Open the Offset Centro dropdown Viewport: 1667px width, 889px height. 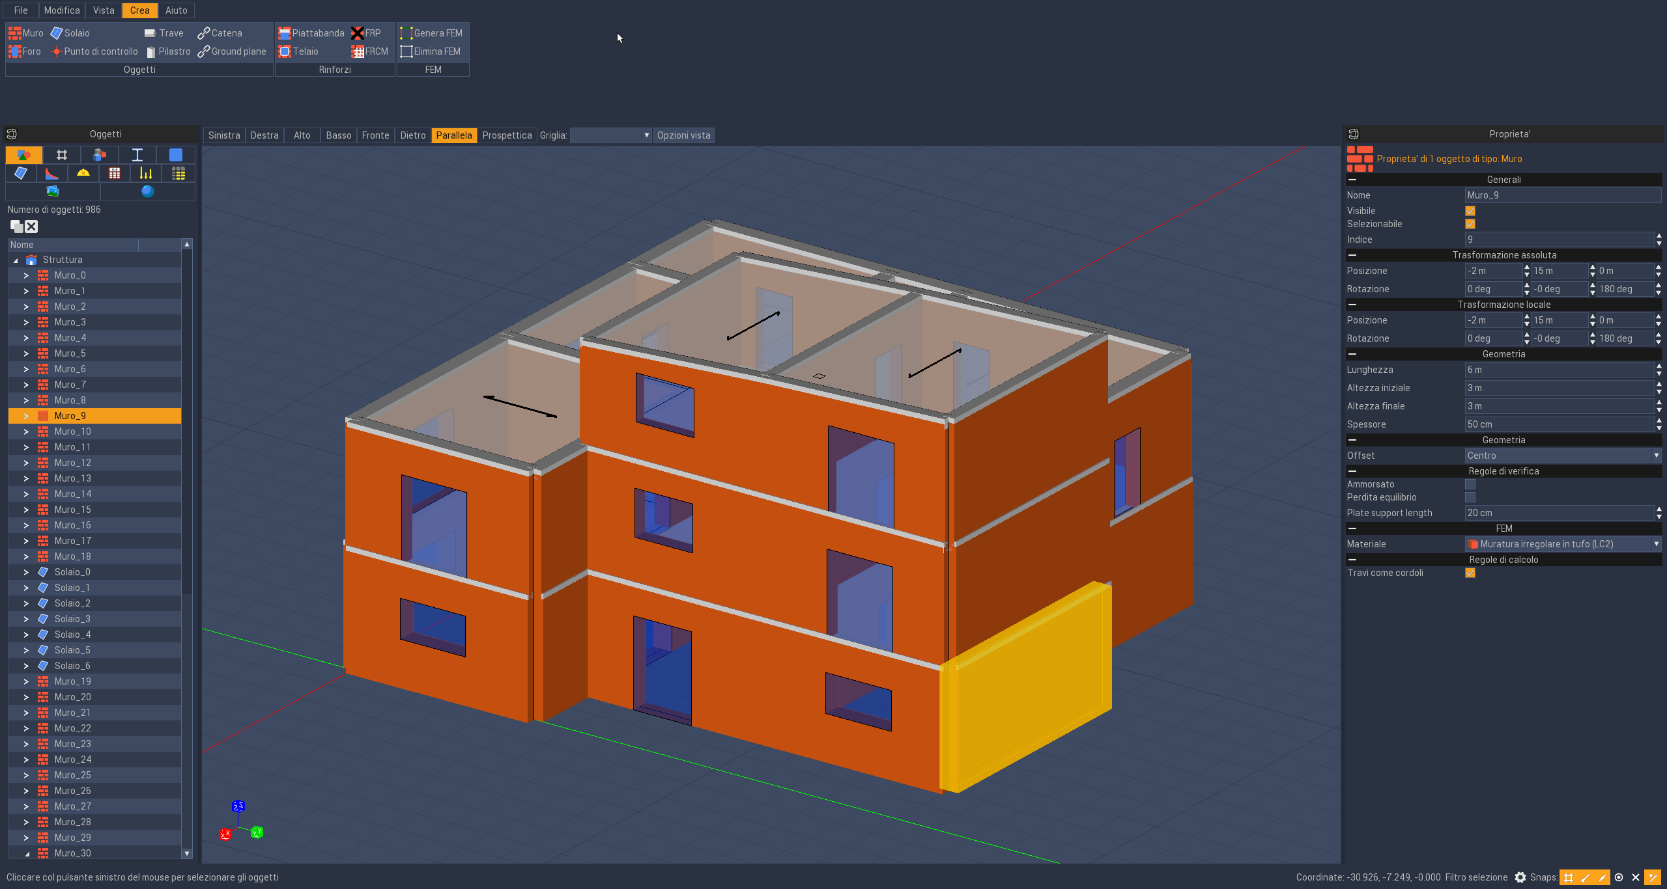1562,456
